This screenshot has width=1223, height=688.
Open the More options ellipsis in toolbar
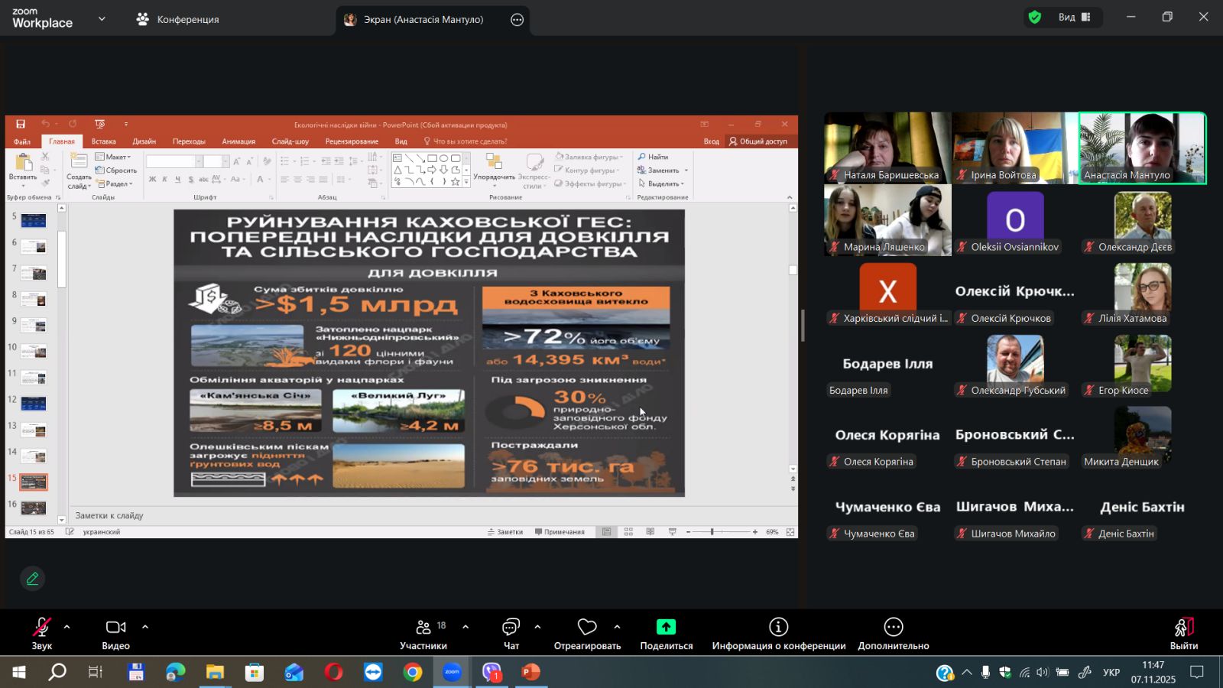coord(893,628)
